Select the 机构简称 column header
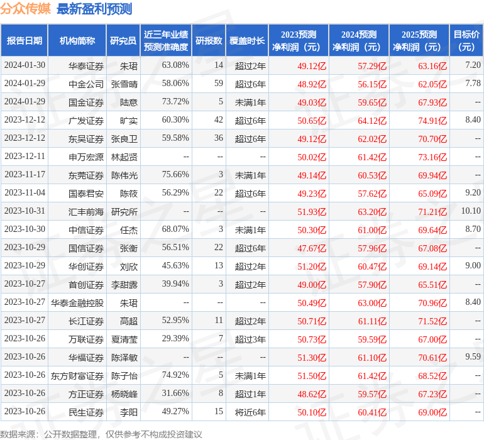484x440 pixels. (77, 41)
